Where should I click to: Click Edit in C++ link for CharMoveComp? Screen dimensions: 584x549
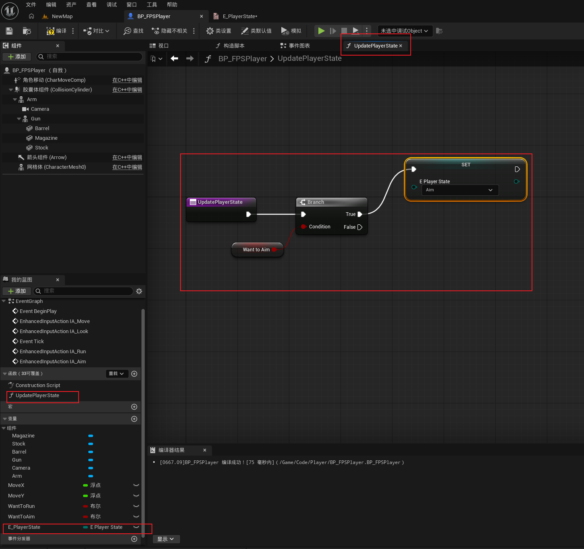point(127,80)
